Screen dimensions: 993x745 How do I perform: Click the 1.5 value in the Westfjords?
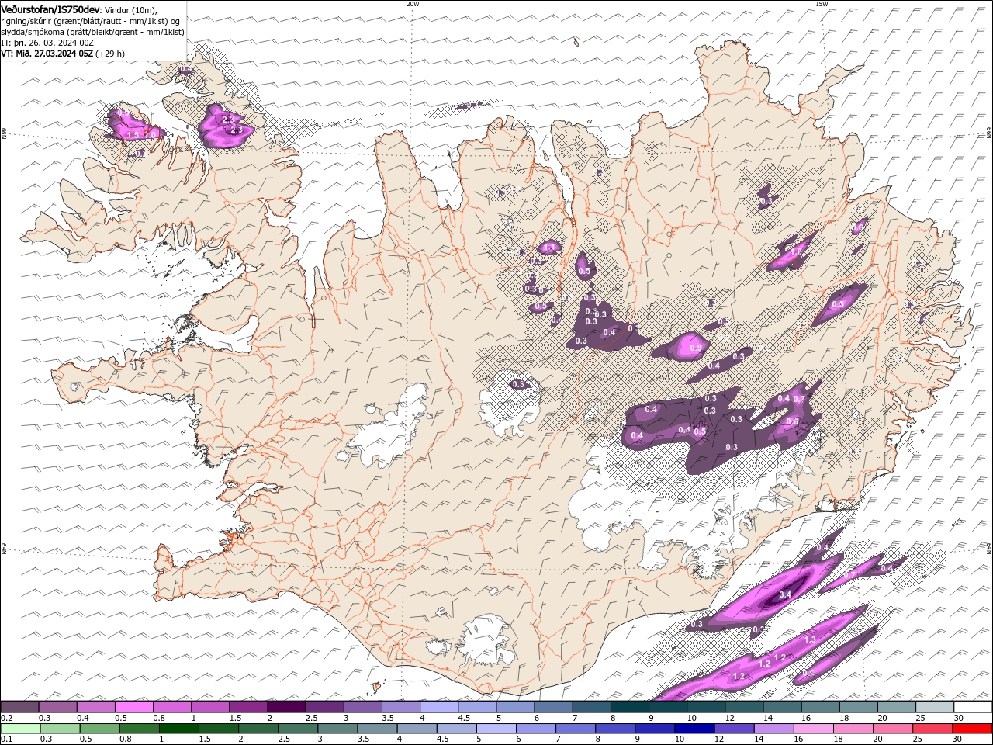coord(133,135)
